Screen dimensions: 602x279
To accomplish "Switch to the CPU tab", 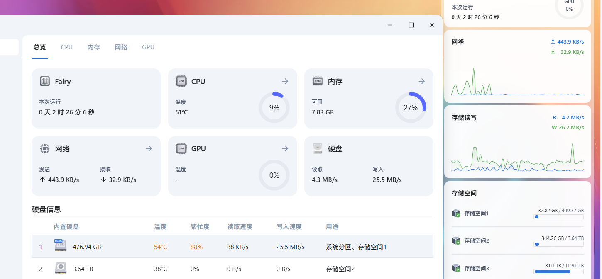I will point(66,47).
